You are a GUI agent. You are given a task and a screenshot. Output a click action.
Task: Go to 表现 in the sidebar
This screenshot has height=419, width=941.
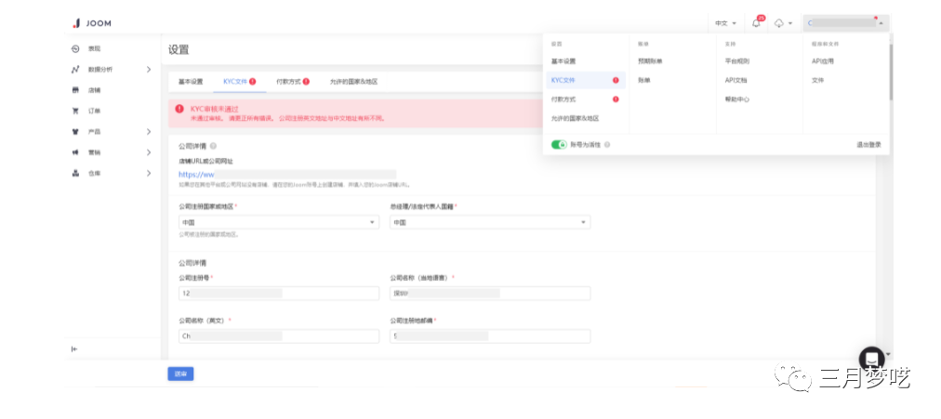pos(94,49)
